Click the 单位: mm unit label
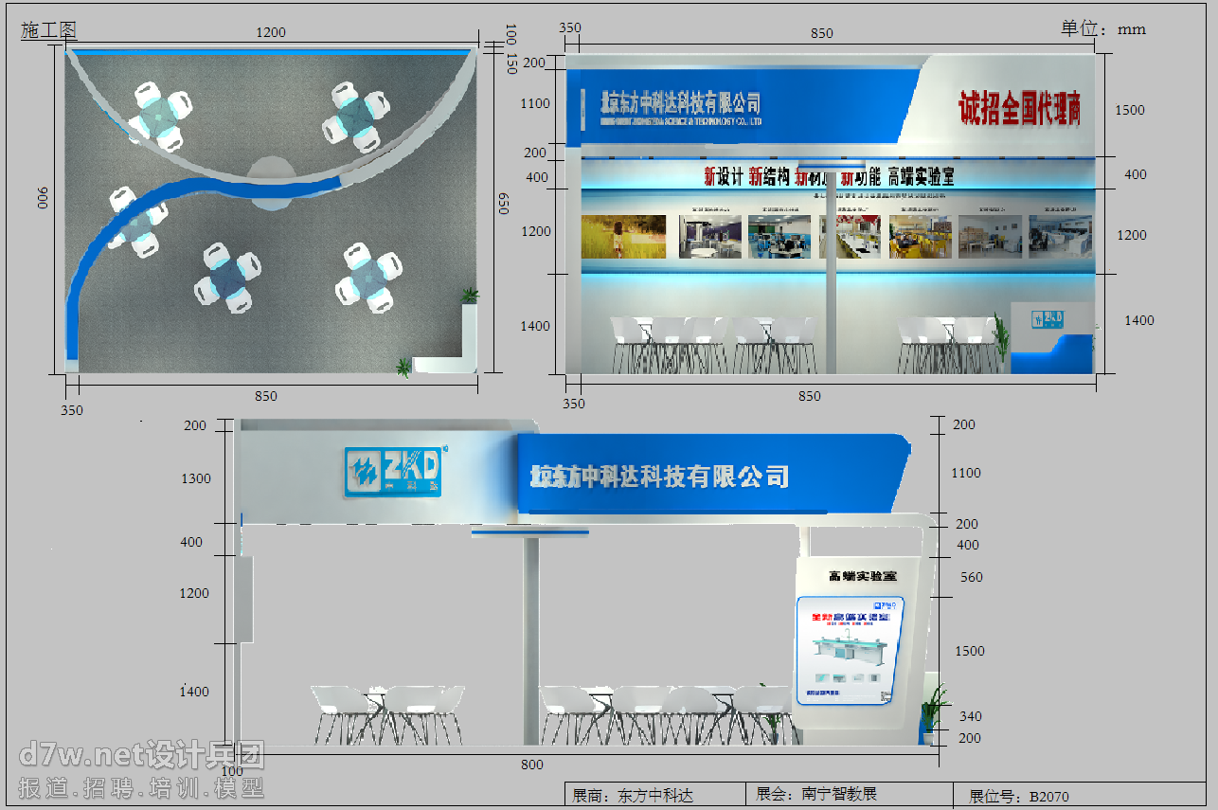 click(1102, 29)
